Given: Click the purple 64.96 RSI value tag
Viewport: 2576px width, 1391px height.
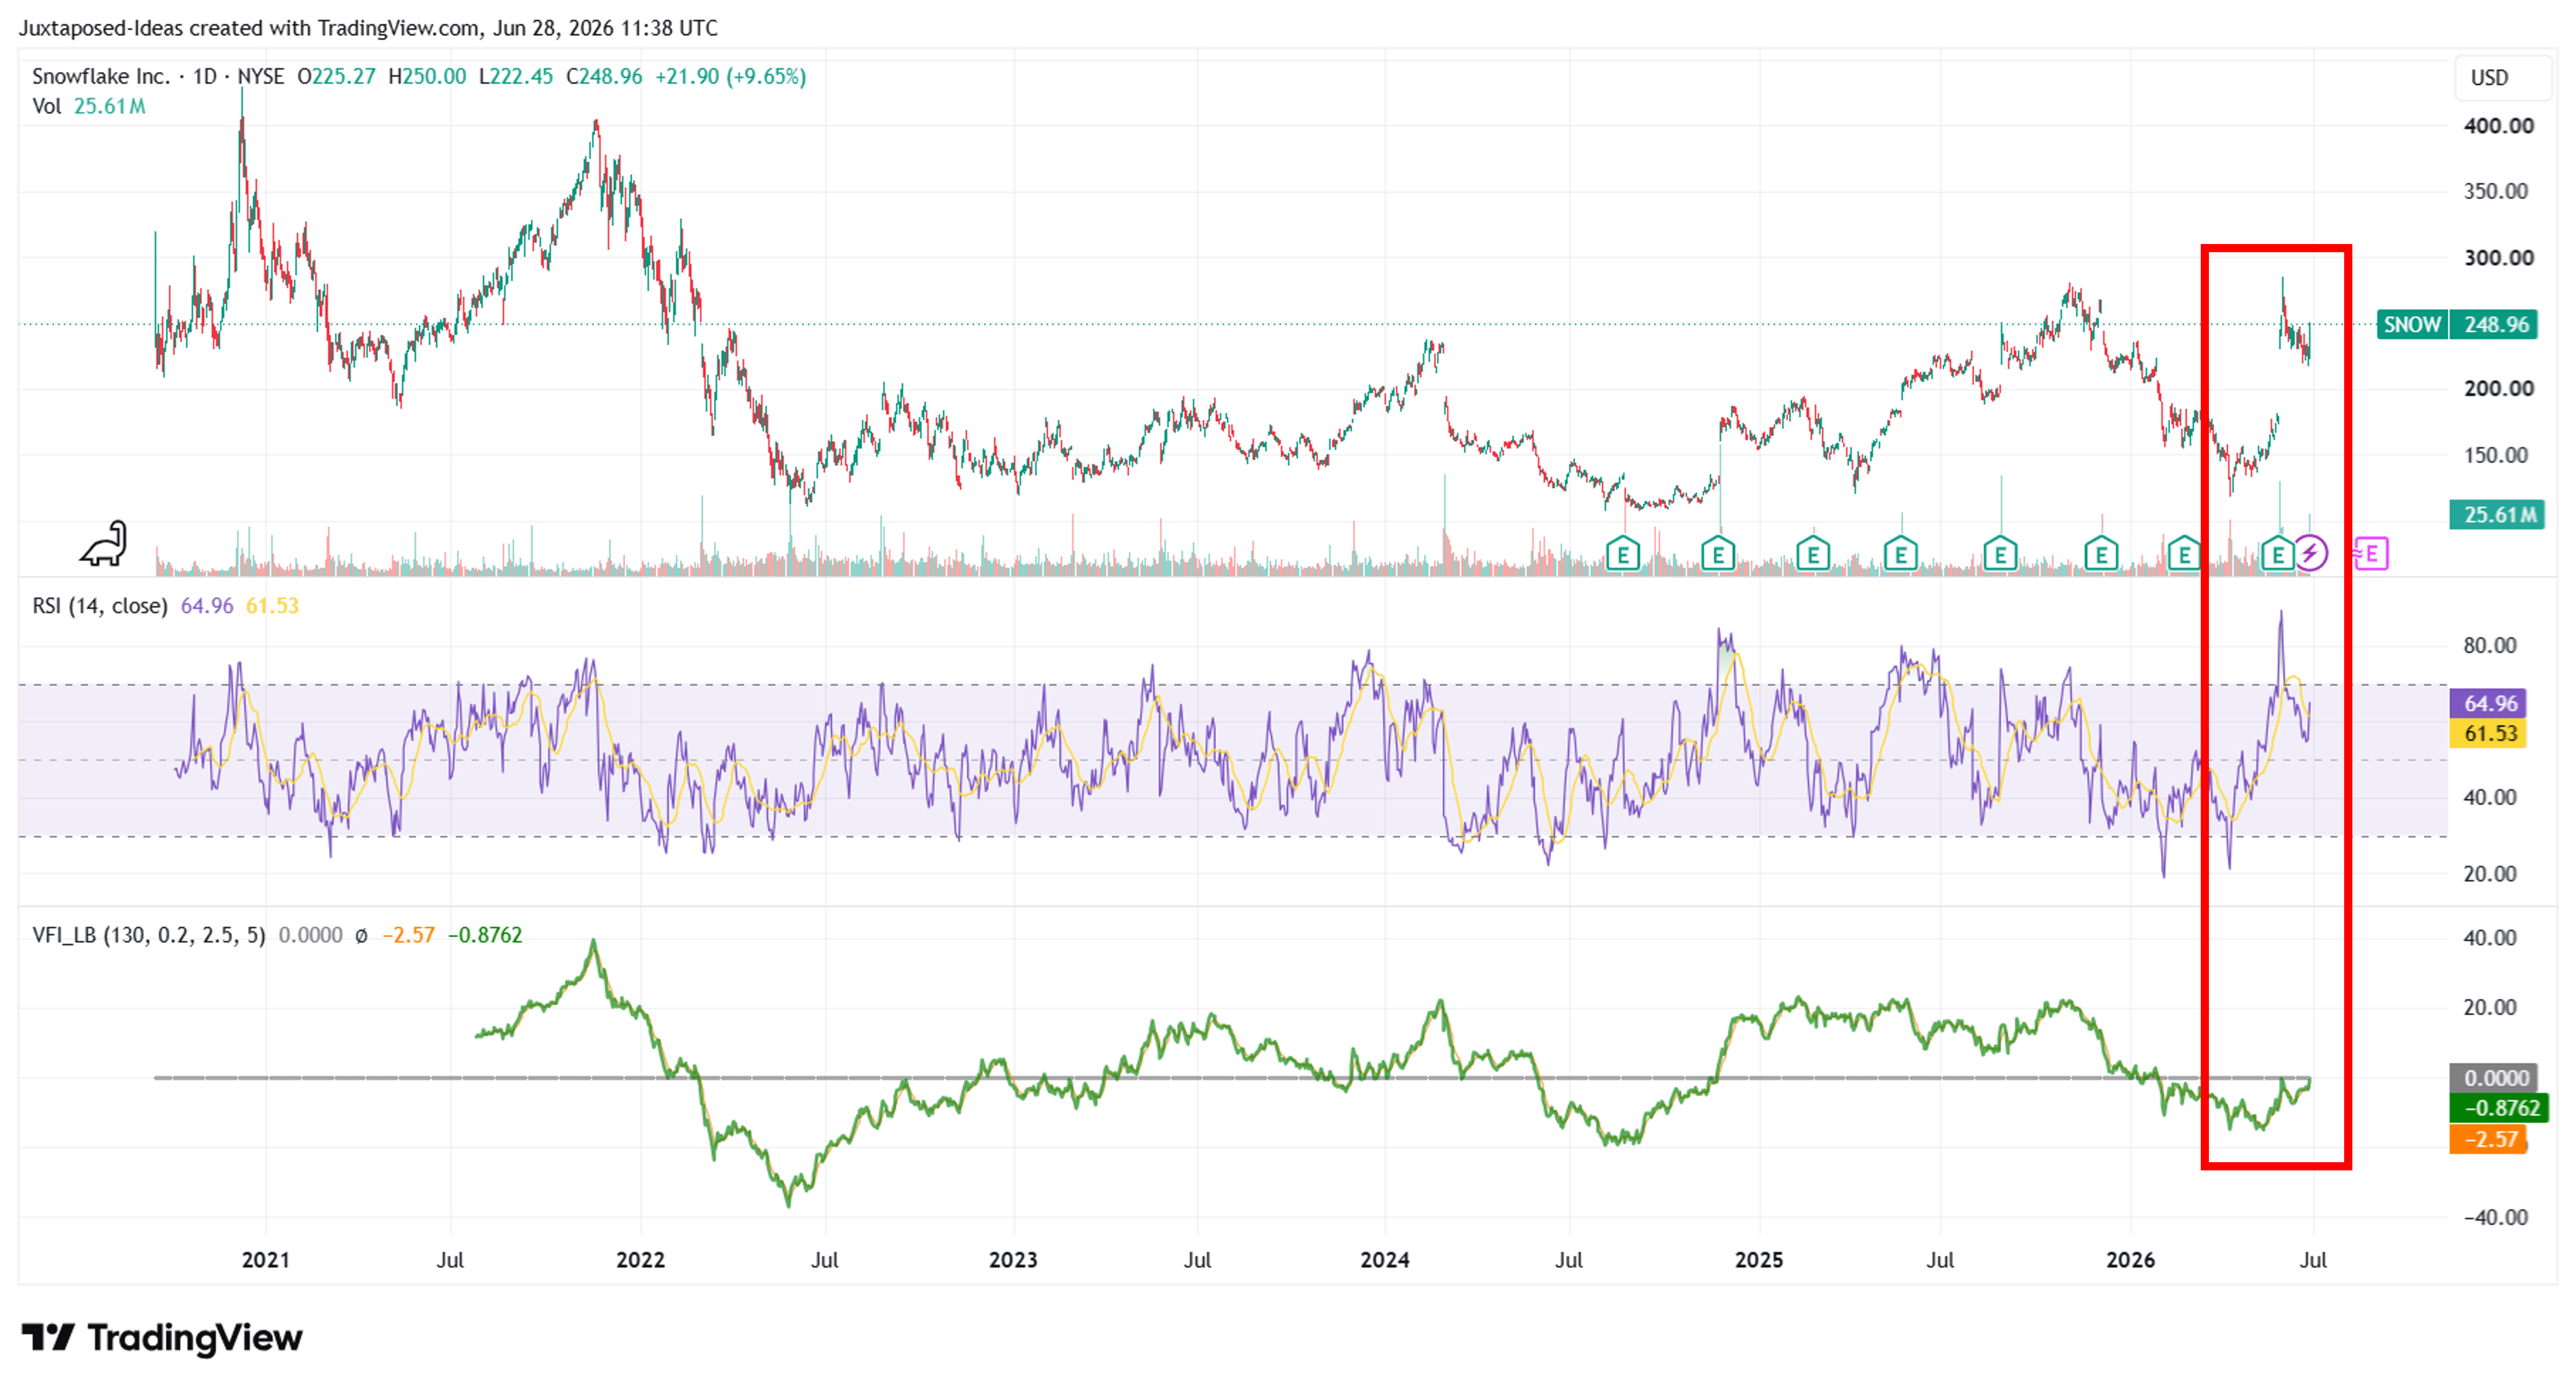Looking at the screenshot, I should tap(2489, 703).
